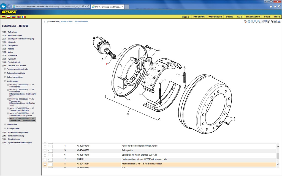
Task: Click quantity field in Ankerplatte row
Action: [50, 151]
